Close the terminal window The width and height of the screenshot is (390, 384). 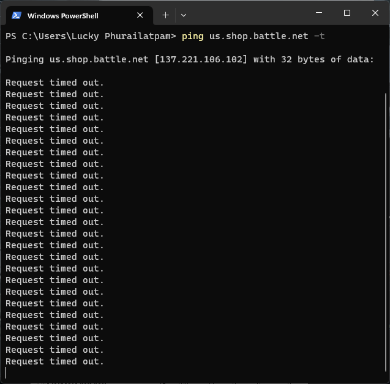(375, 13)
